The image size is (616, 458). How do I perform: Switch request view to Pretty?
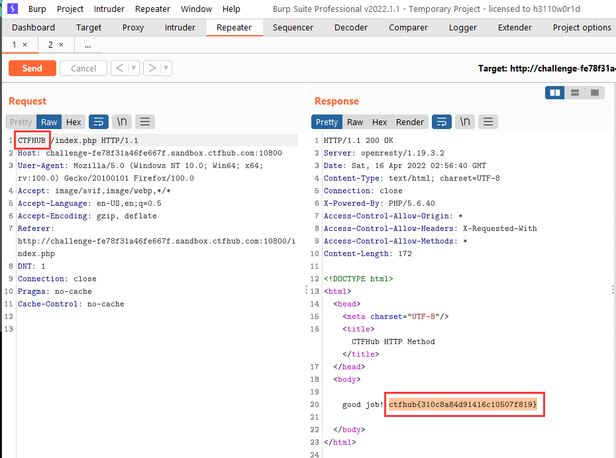pos(21,122)
